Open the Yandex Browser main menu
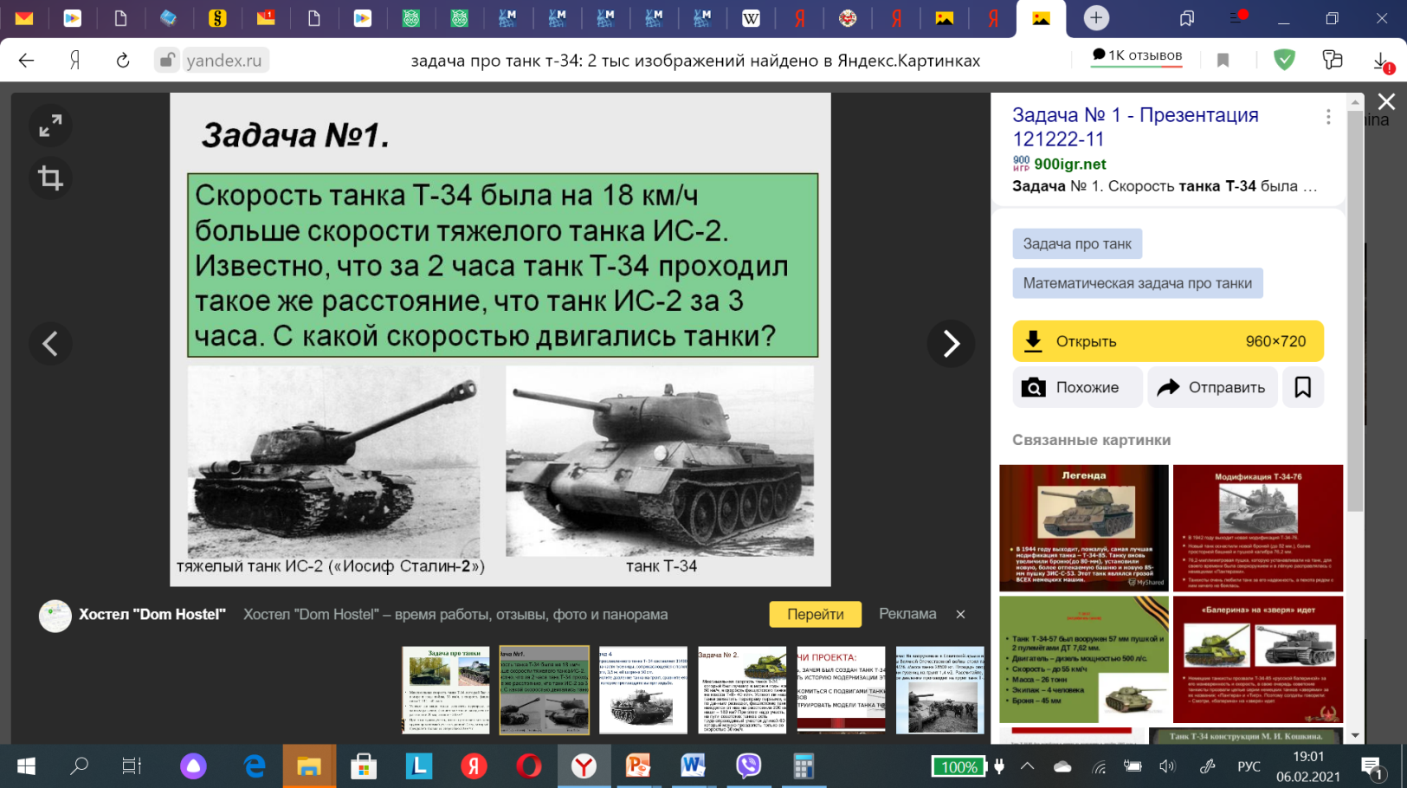This screenshot has width=1407, height=788. [1236, 17]
